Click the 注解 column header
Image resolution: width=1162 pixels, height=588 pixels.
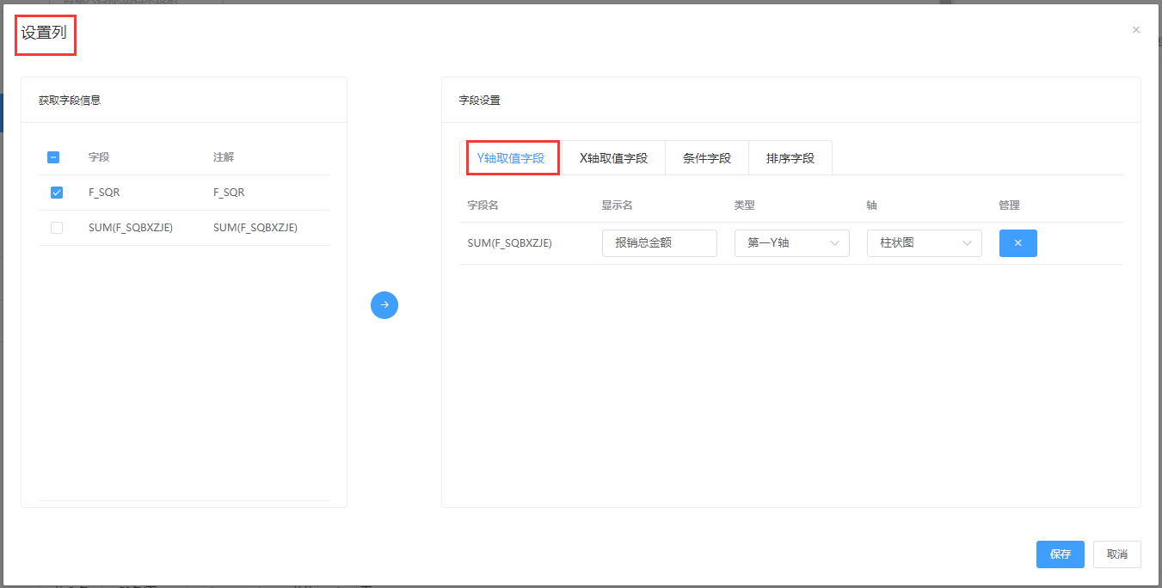[224, 157]
